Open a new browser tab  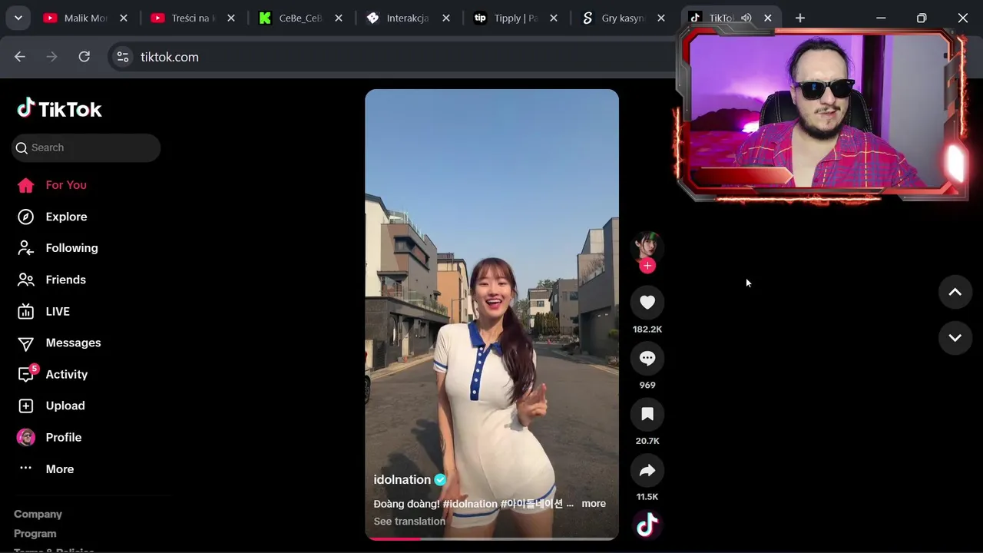click(800, 18)
